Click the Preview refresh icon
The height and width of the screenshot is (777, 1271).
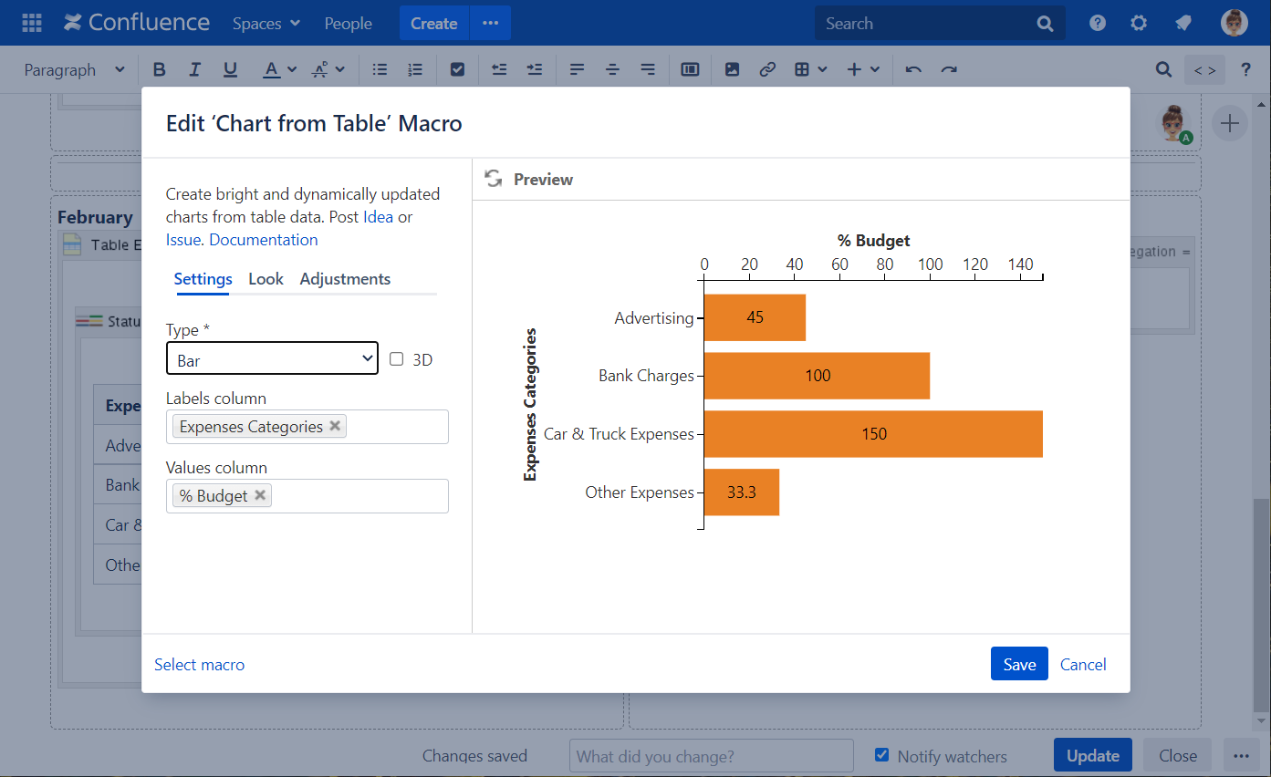point(494,179)
